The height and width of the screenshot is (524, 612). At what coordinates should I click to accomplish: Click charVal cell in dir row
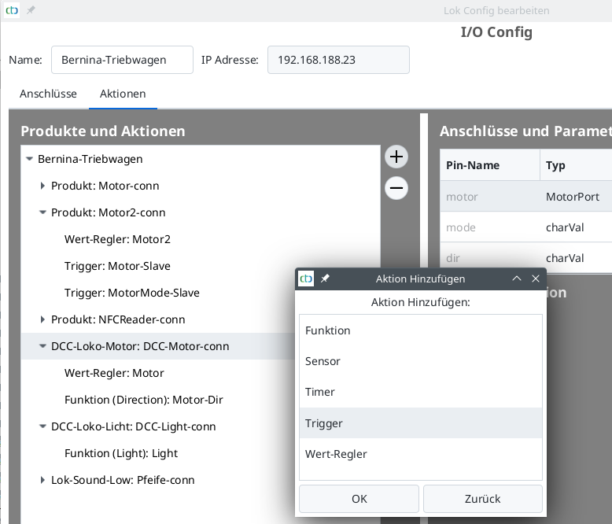pyautogui.click(x=576, y=258)
